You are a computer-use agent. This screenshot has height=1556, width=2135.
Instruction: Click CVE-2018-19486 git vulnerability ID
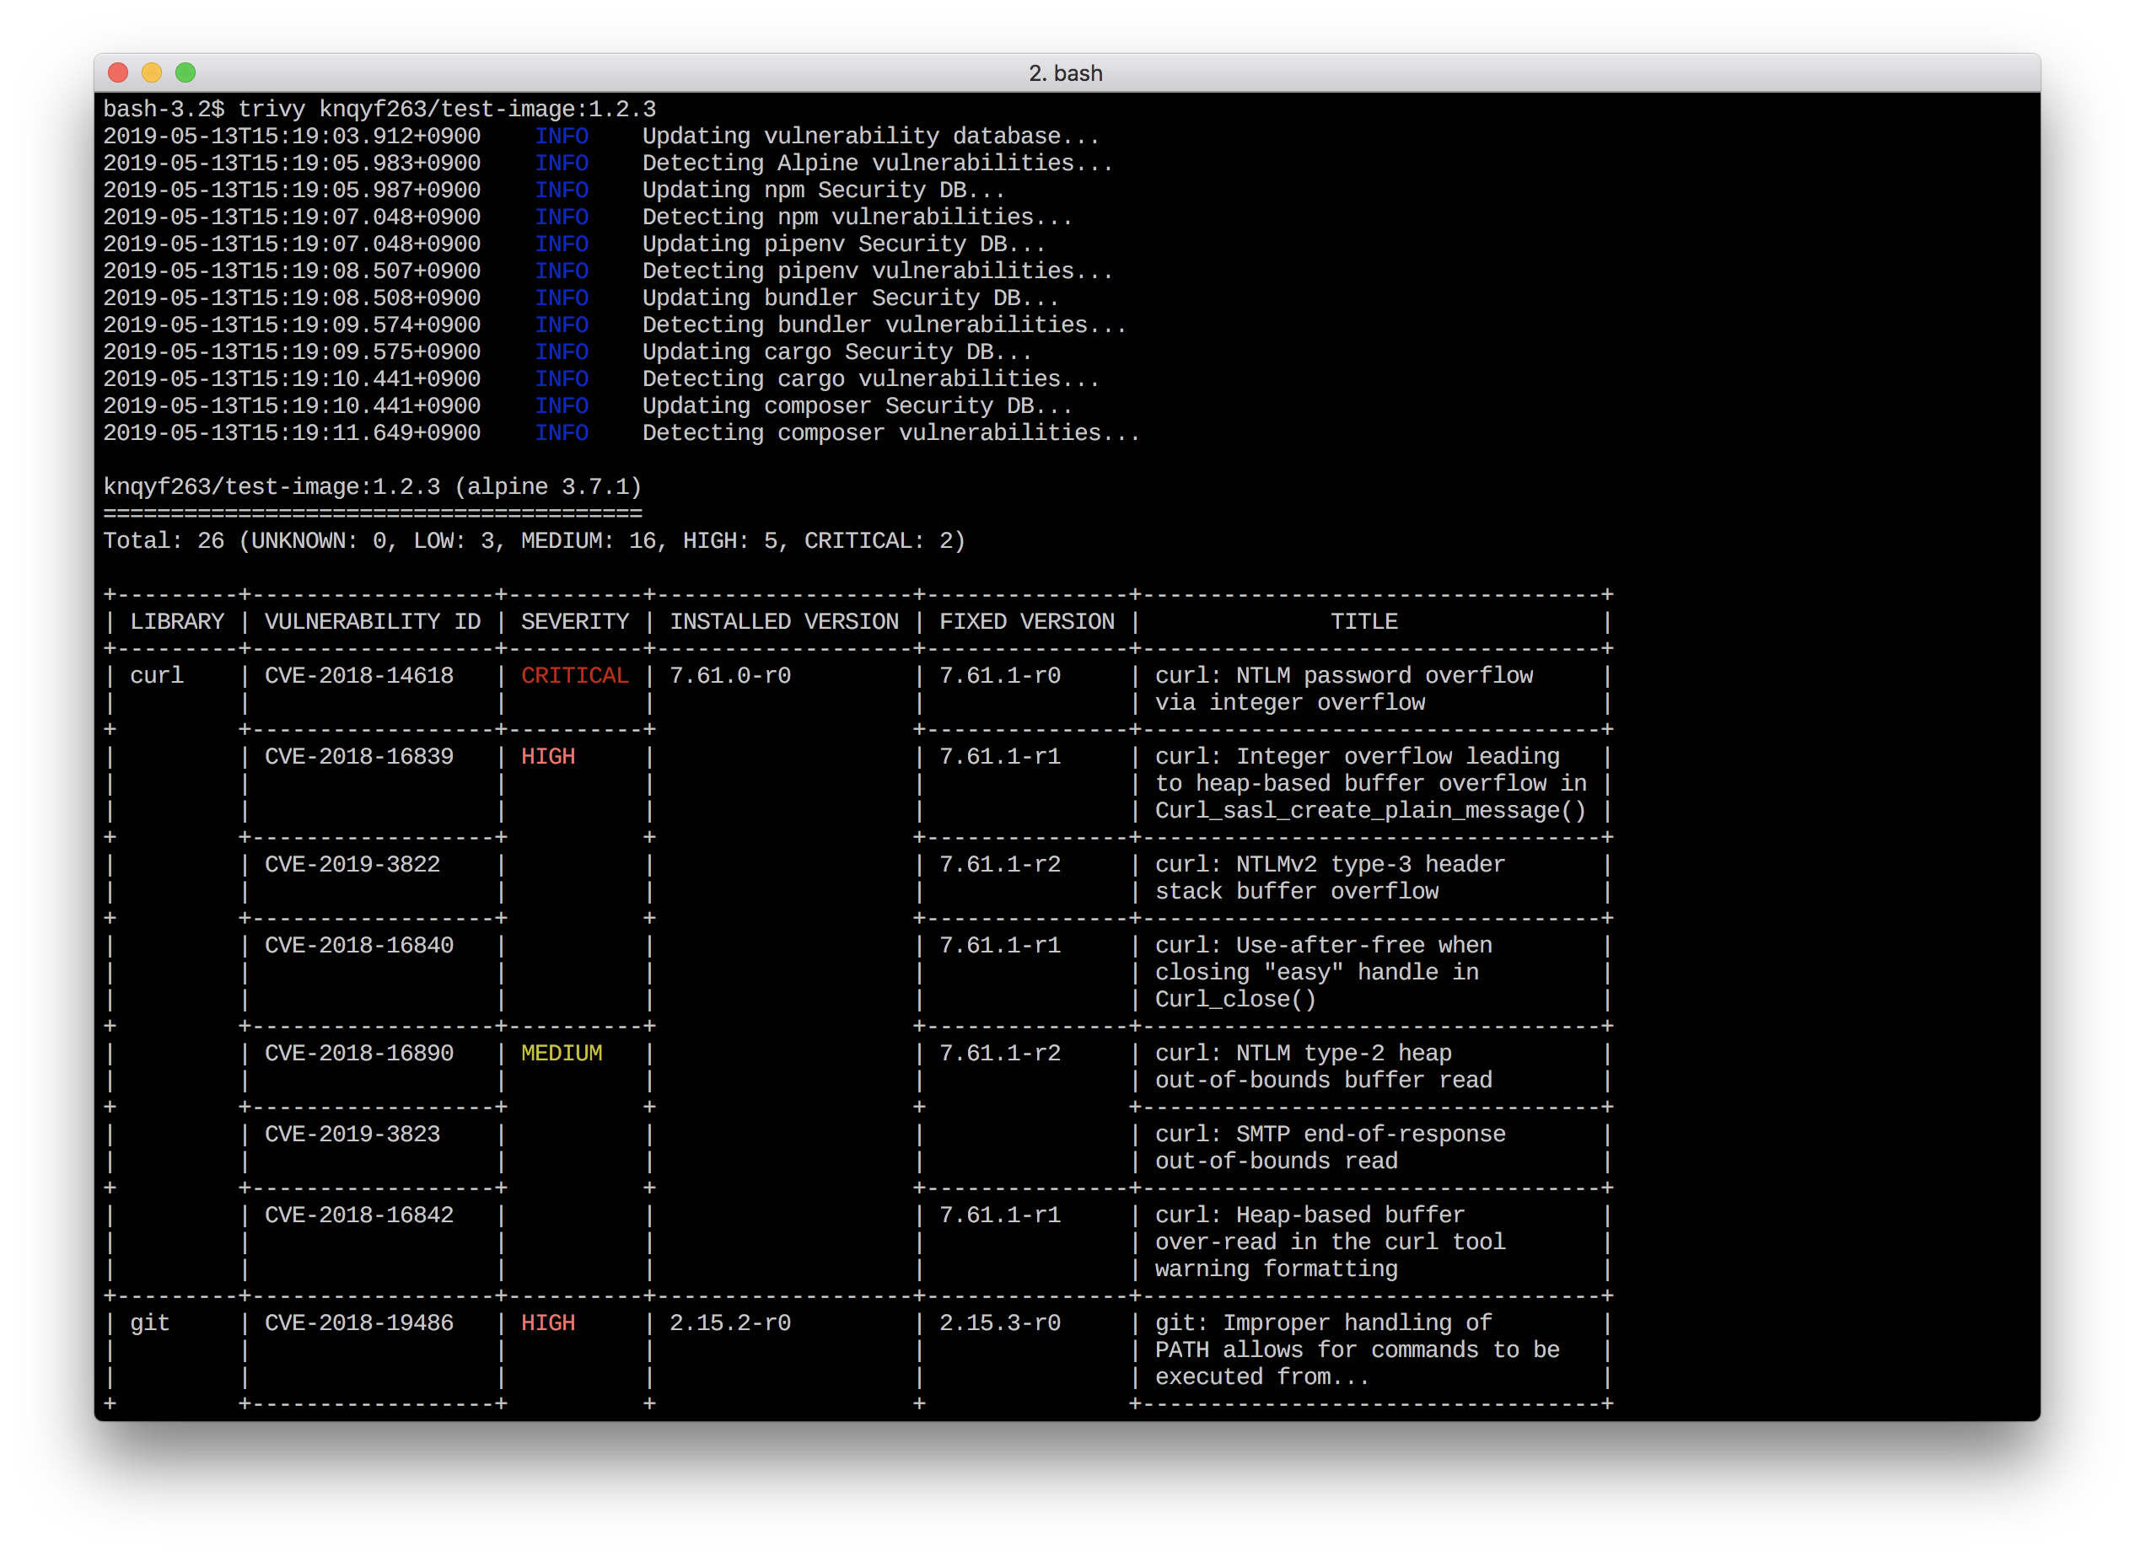pos(359,1323)
